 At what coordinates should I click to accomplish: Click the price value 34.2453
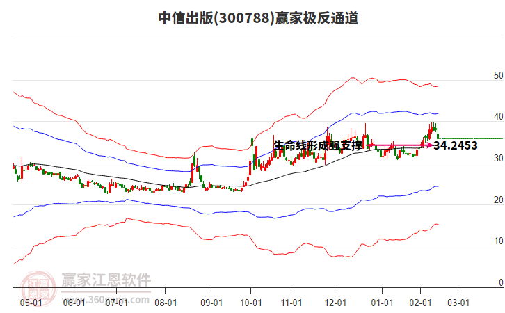[456, 146]
